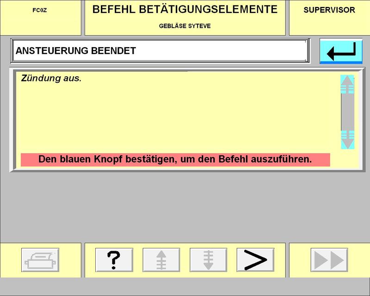
Task: Click the BEFEHL BETÄTIGUNGSELEMENTE title
Action: coord(185,10)
